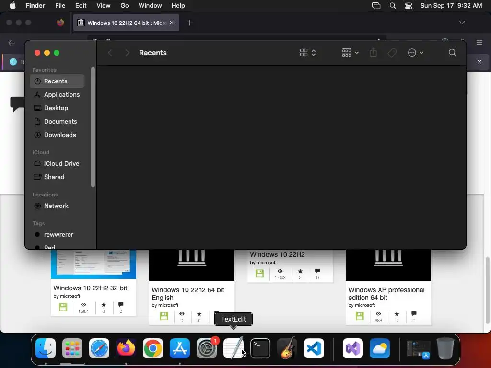Screen dimensions: 491x368
Task: Open the Group By dropdown in Finder
Action: tap(350, 53)
